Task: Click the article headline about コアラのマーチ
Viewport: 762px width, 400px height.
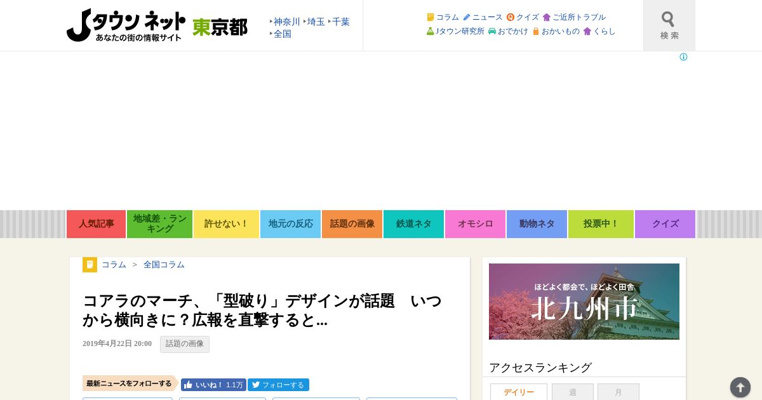Action: (x=262, y=310)
